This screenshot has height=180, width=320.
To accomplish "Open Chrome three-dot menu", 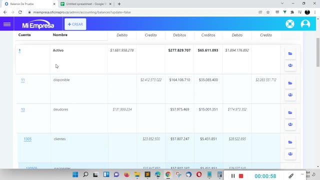I will click(x=315, y=12).
